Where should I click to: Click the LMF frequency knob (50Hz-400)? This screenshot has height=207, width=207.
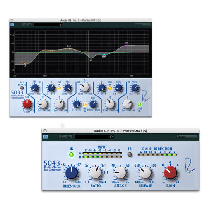68,88
